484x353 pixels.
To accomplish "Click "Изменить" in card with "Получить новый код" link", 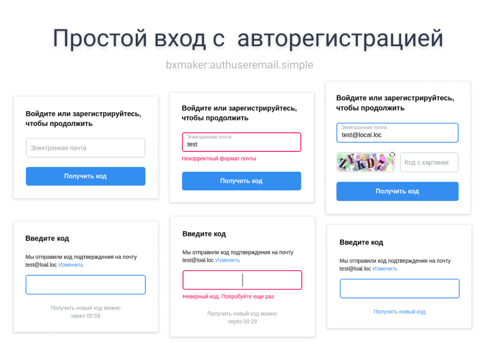I will click(x=384, y=268).
